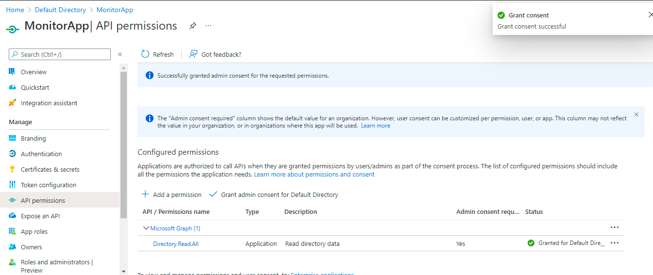Screen dimensions: 653x275
Task: Click the MonitorApp icon beside the page title
Action: point(13,29)
